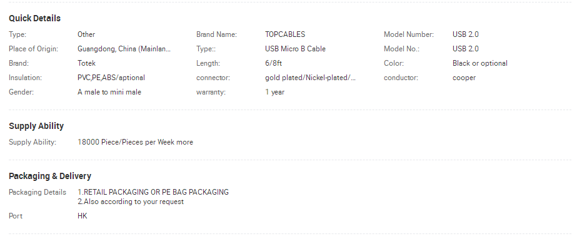Click the HK port value

coord(83,216)
